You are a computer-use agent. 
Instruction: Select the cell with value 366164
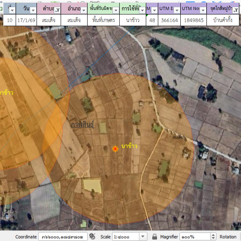coord(169,20)
